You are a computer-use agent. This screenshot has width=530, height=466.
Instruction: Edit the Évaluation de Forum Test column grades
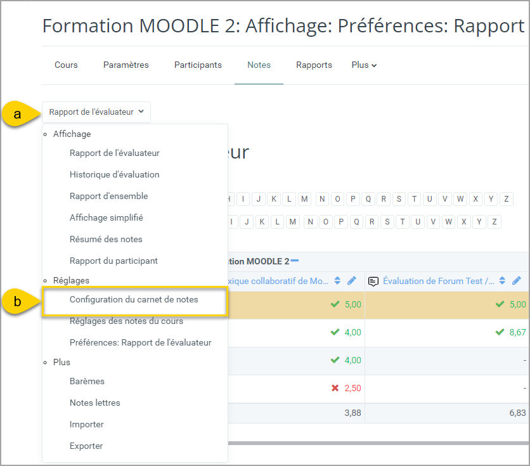coord(517,281)
